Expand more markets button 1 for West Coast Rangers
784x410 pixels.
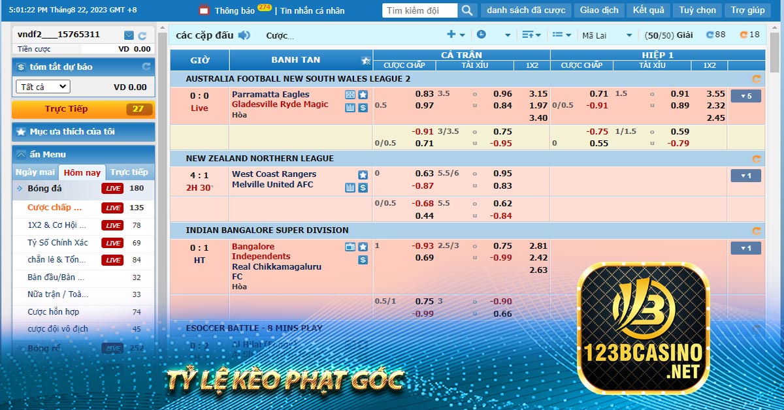click(745, 176)
